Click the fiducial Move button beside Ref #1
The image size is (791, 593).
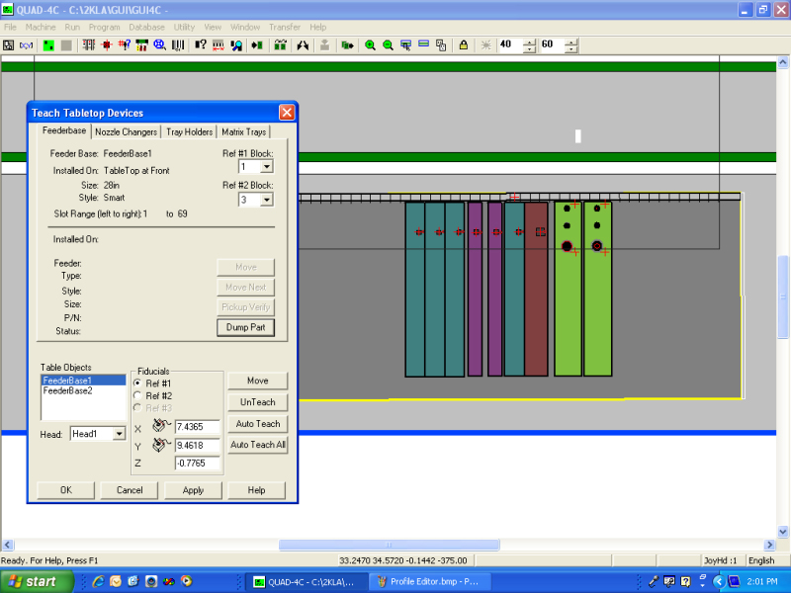(258, 381)
